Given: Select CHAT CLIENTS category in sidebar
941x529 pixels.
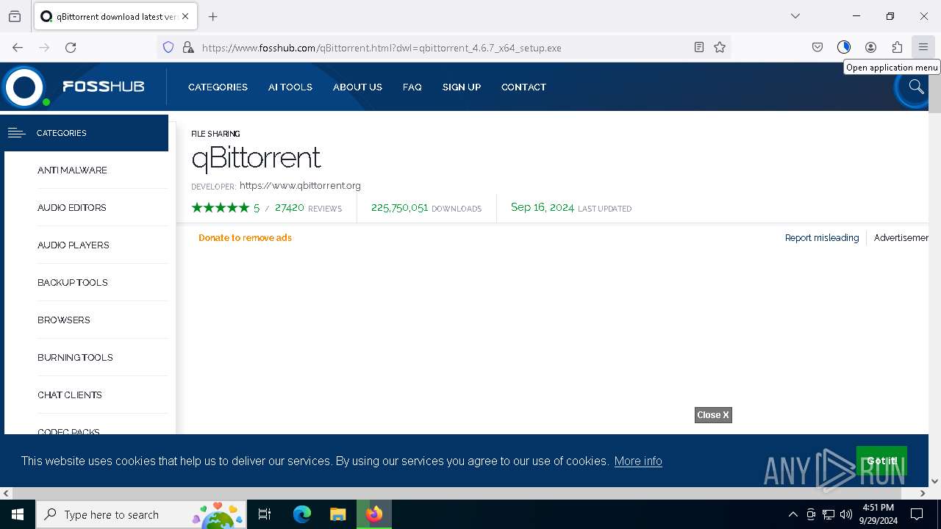Looking at the screenshot, I should (x=70, y=395).
